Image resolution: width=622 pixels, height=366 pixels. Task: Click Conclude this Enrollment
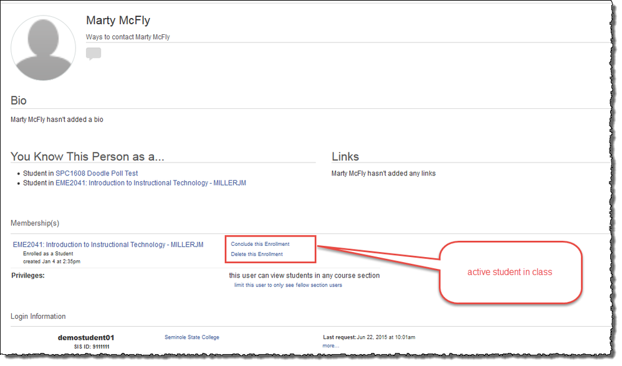[x=260, y=244]
